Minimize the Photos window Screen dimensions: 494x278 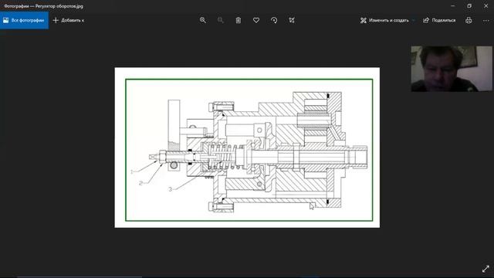[453, 5]
